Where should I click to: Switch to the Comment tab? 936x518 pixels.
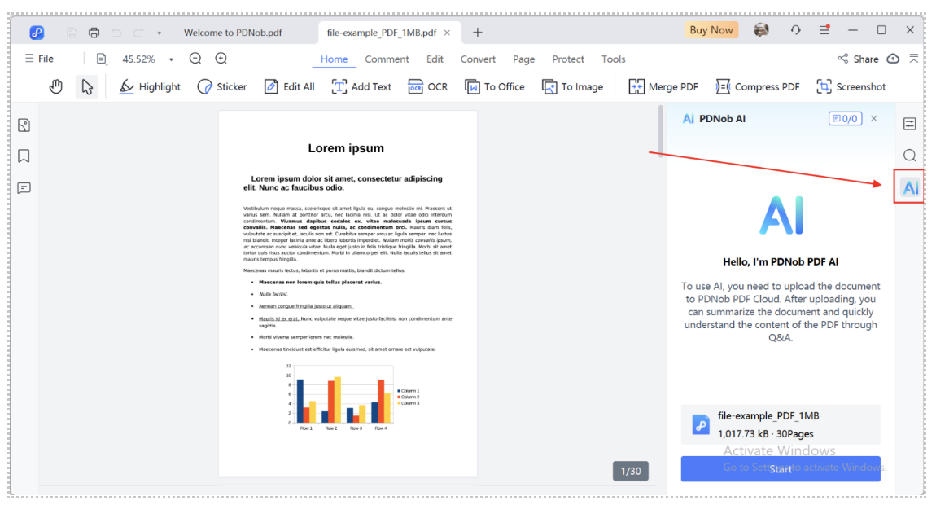coord(387,59)
